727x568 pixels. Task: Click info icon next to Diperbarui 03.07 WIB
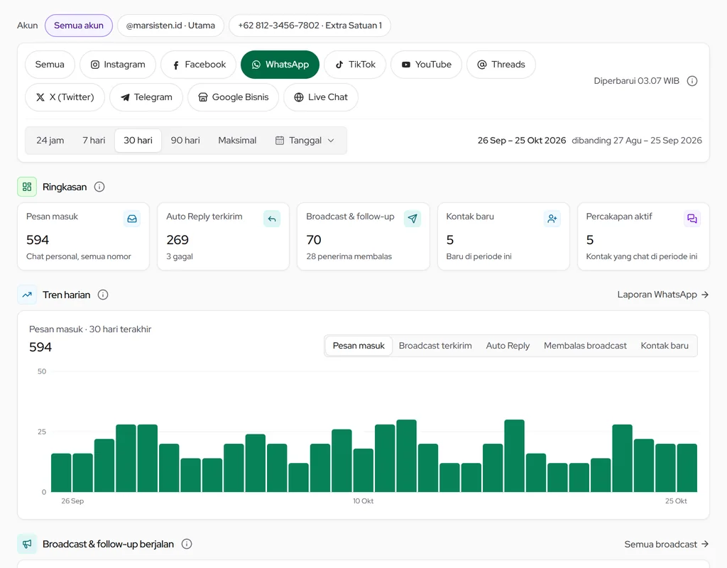692,81
